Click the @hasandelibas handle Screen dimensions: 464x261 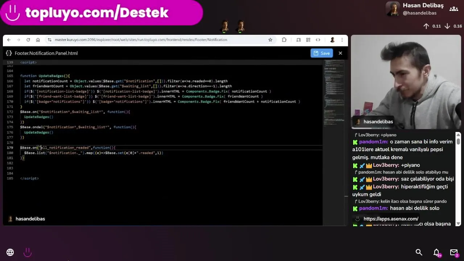[x=419, y=13]
